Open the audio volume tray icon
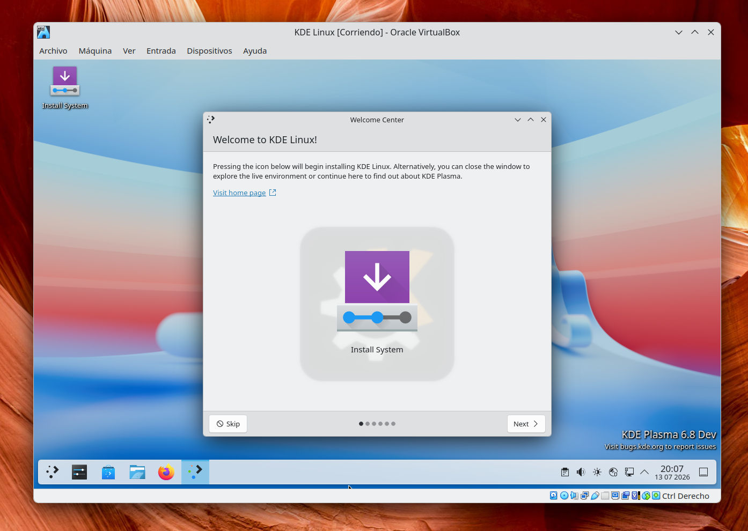The height and width of the screenshot is (531, 748). 581,472
